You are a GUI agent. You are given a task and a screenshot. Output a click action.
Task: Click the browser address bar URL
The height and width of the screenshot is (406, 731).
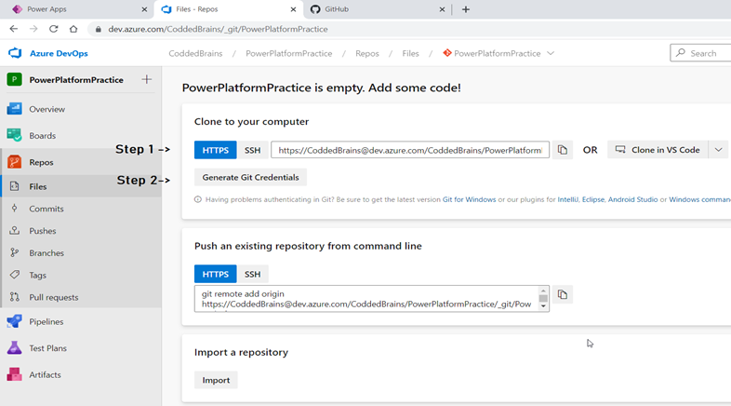[x=218, y=29]
